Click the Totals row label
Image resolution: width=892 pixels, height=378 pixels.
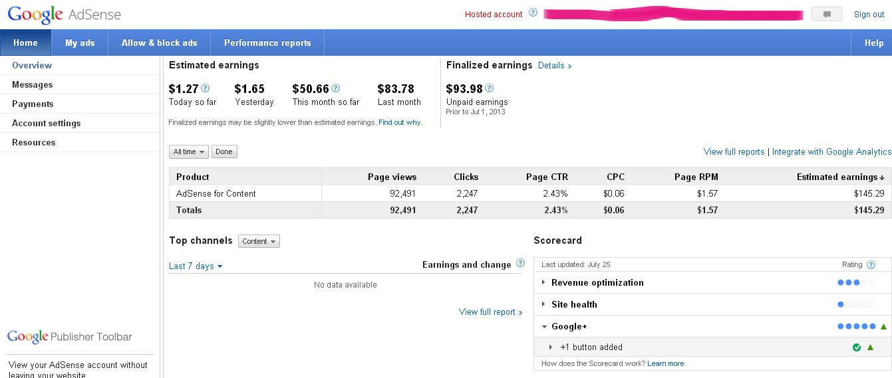(x=189, y=210)
